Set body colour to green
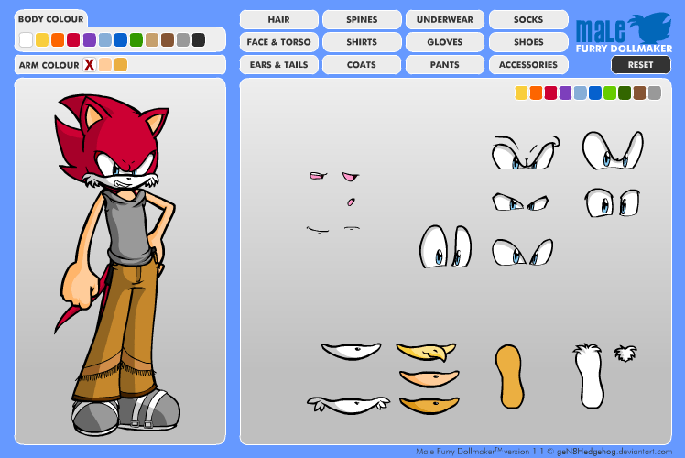This screenshot has height=458, width=685. [136, 39]
